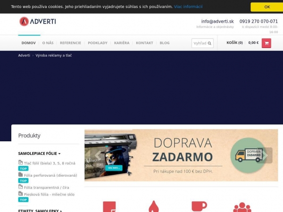This screenshot has height=212, width=283.
Task: Click the red people group icon
Action: (x=242, y=207)
